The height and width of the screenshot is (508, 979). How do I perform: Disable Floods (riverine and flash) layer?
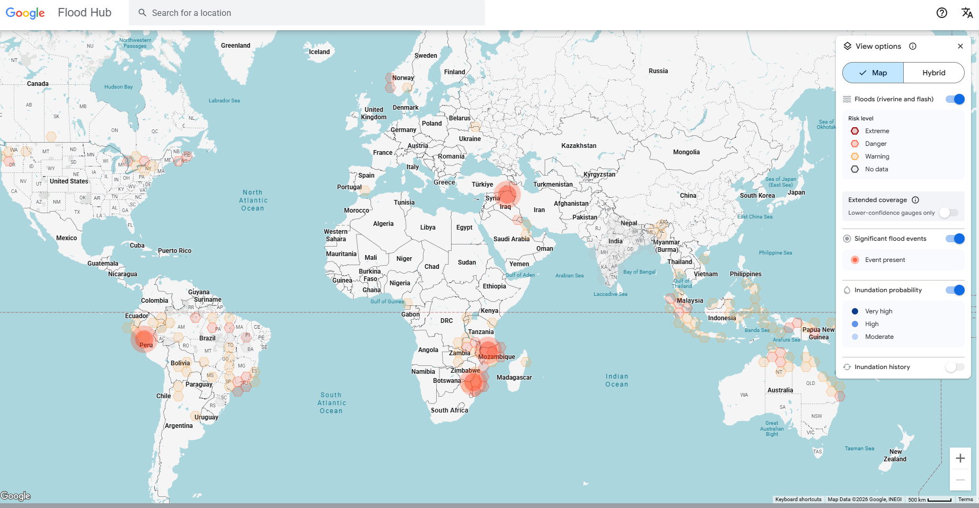[955, 99]
